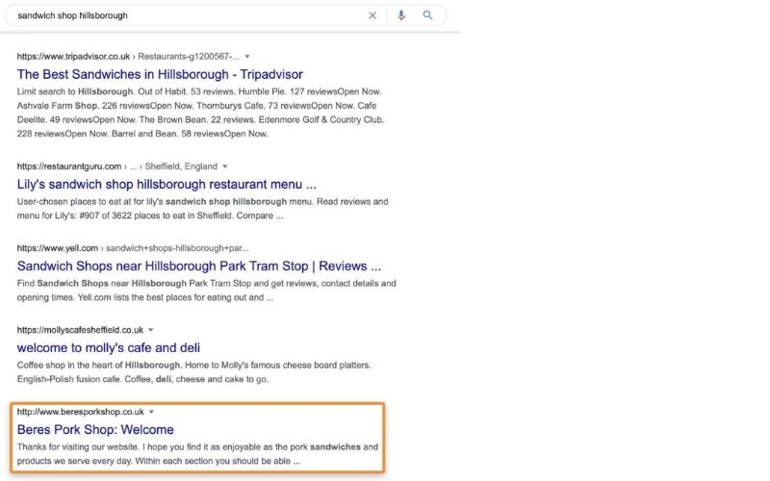The width and height of the screenshot is (770, 481).
Task: Start voice search with the microphone icon
Action: click(401, 15)
